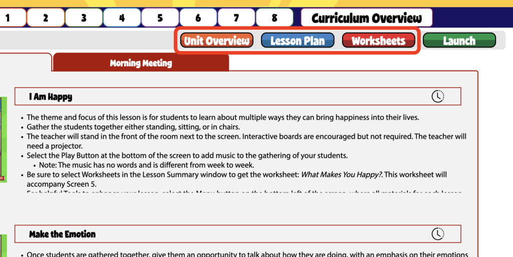Open the Worksheets button
Viewport: 513px width, 257px height.
click(379, 41)
